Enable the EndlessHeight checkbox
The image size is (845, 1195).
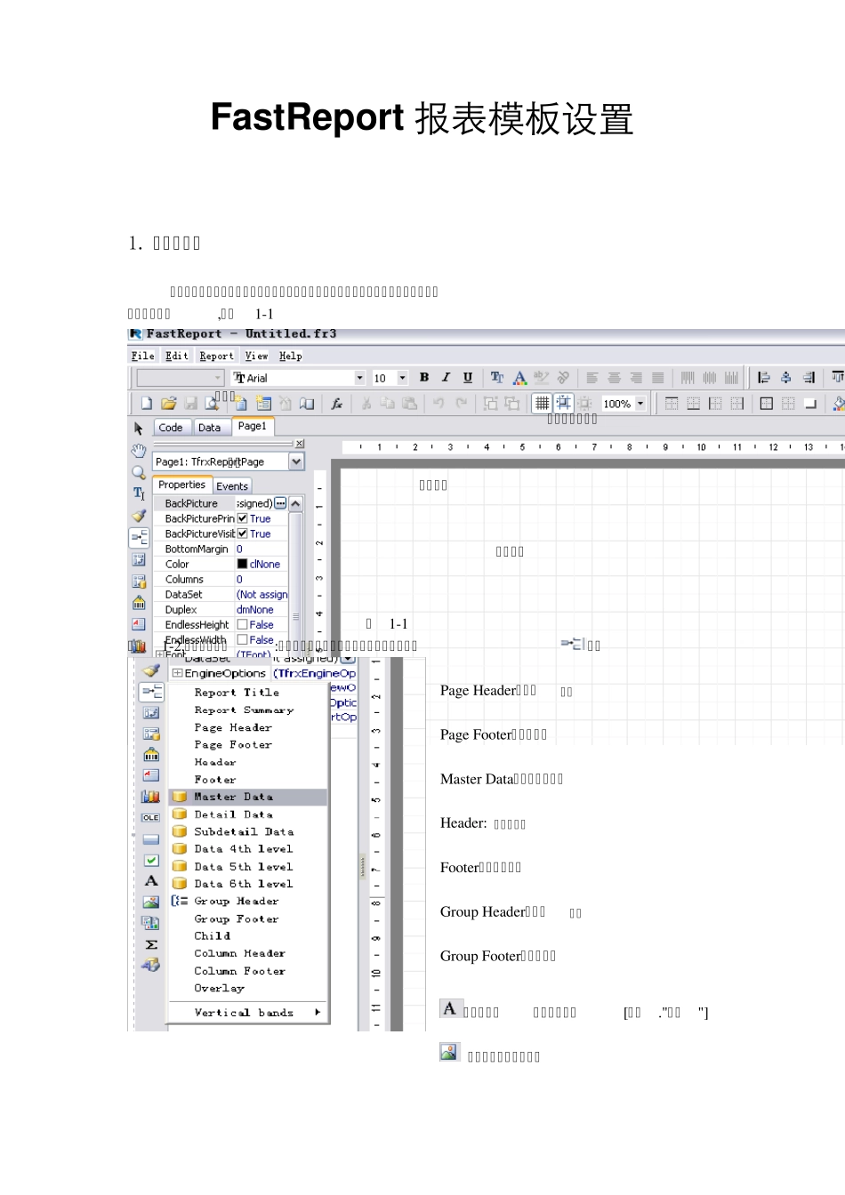click(x=242, y=624)
